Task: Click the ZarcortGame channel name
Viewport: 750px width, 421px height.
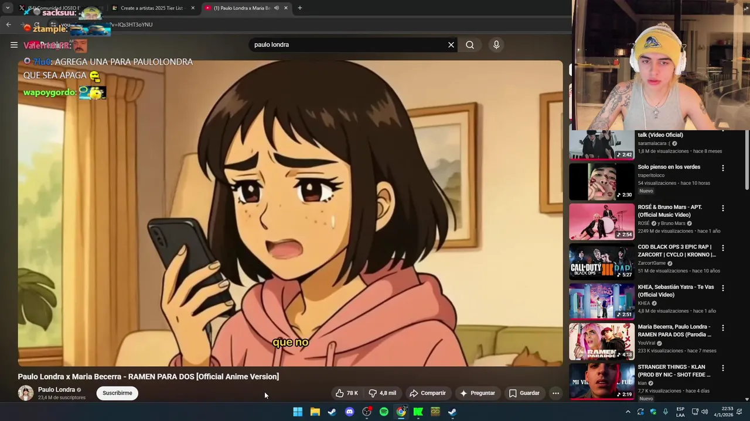Action: (x=653, y=263)
